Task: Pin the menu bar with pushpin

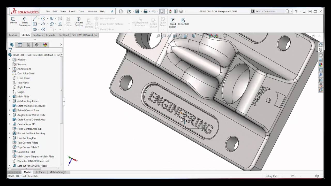Action: pyautogui.click(x=112, y=11)
